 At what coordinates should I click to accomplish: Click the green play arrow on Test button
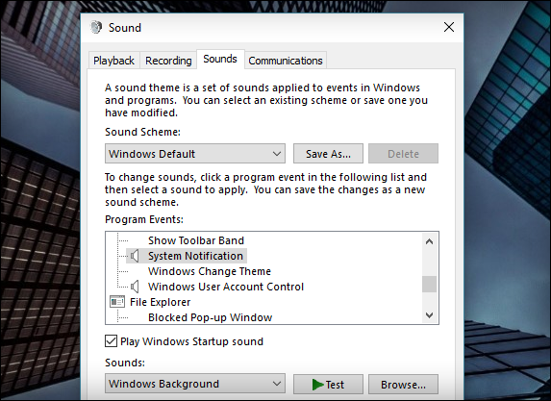pos(317,385)
